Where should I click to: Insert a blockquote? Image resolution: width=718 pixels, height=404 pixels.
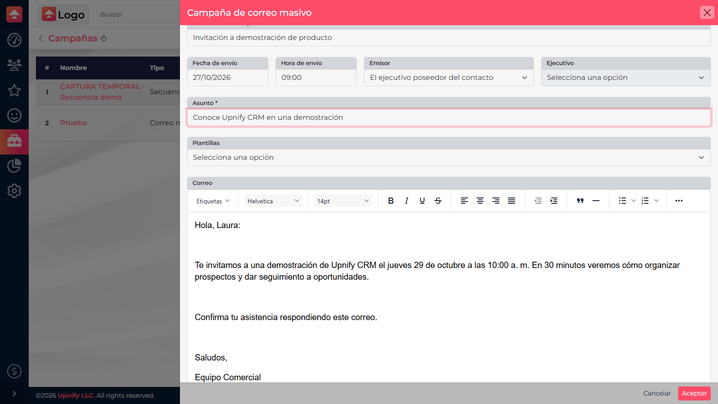(580, 201)
